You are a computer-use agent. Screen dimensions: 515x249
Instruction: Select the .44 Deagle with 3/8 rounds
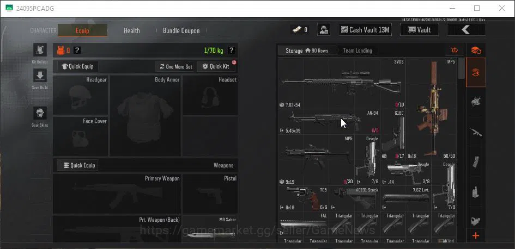pos(406,173)
